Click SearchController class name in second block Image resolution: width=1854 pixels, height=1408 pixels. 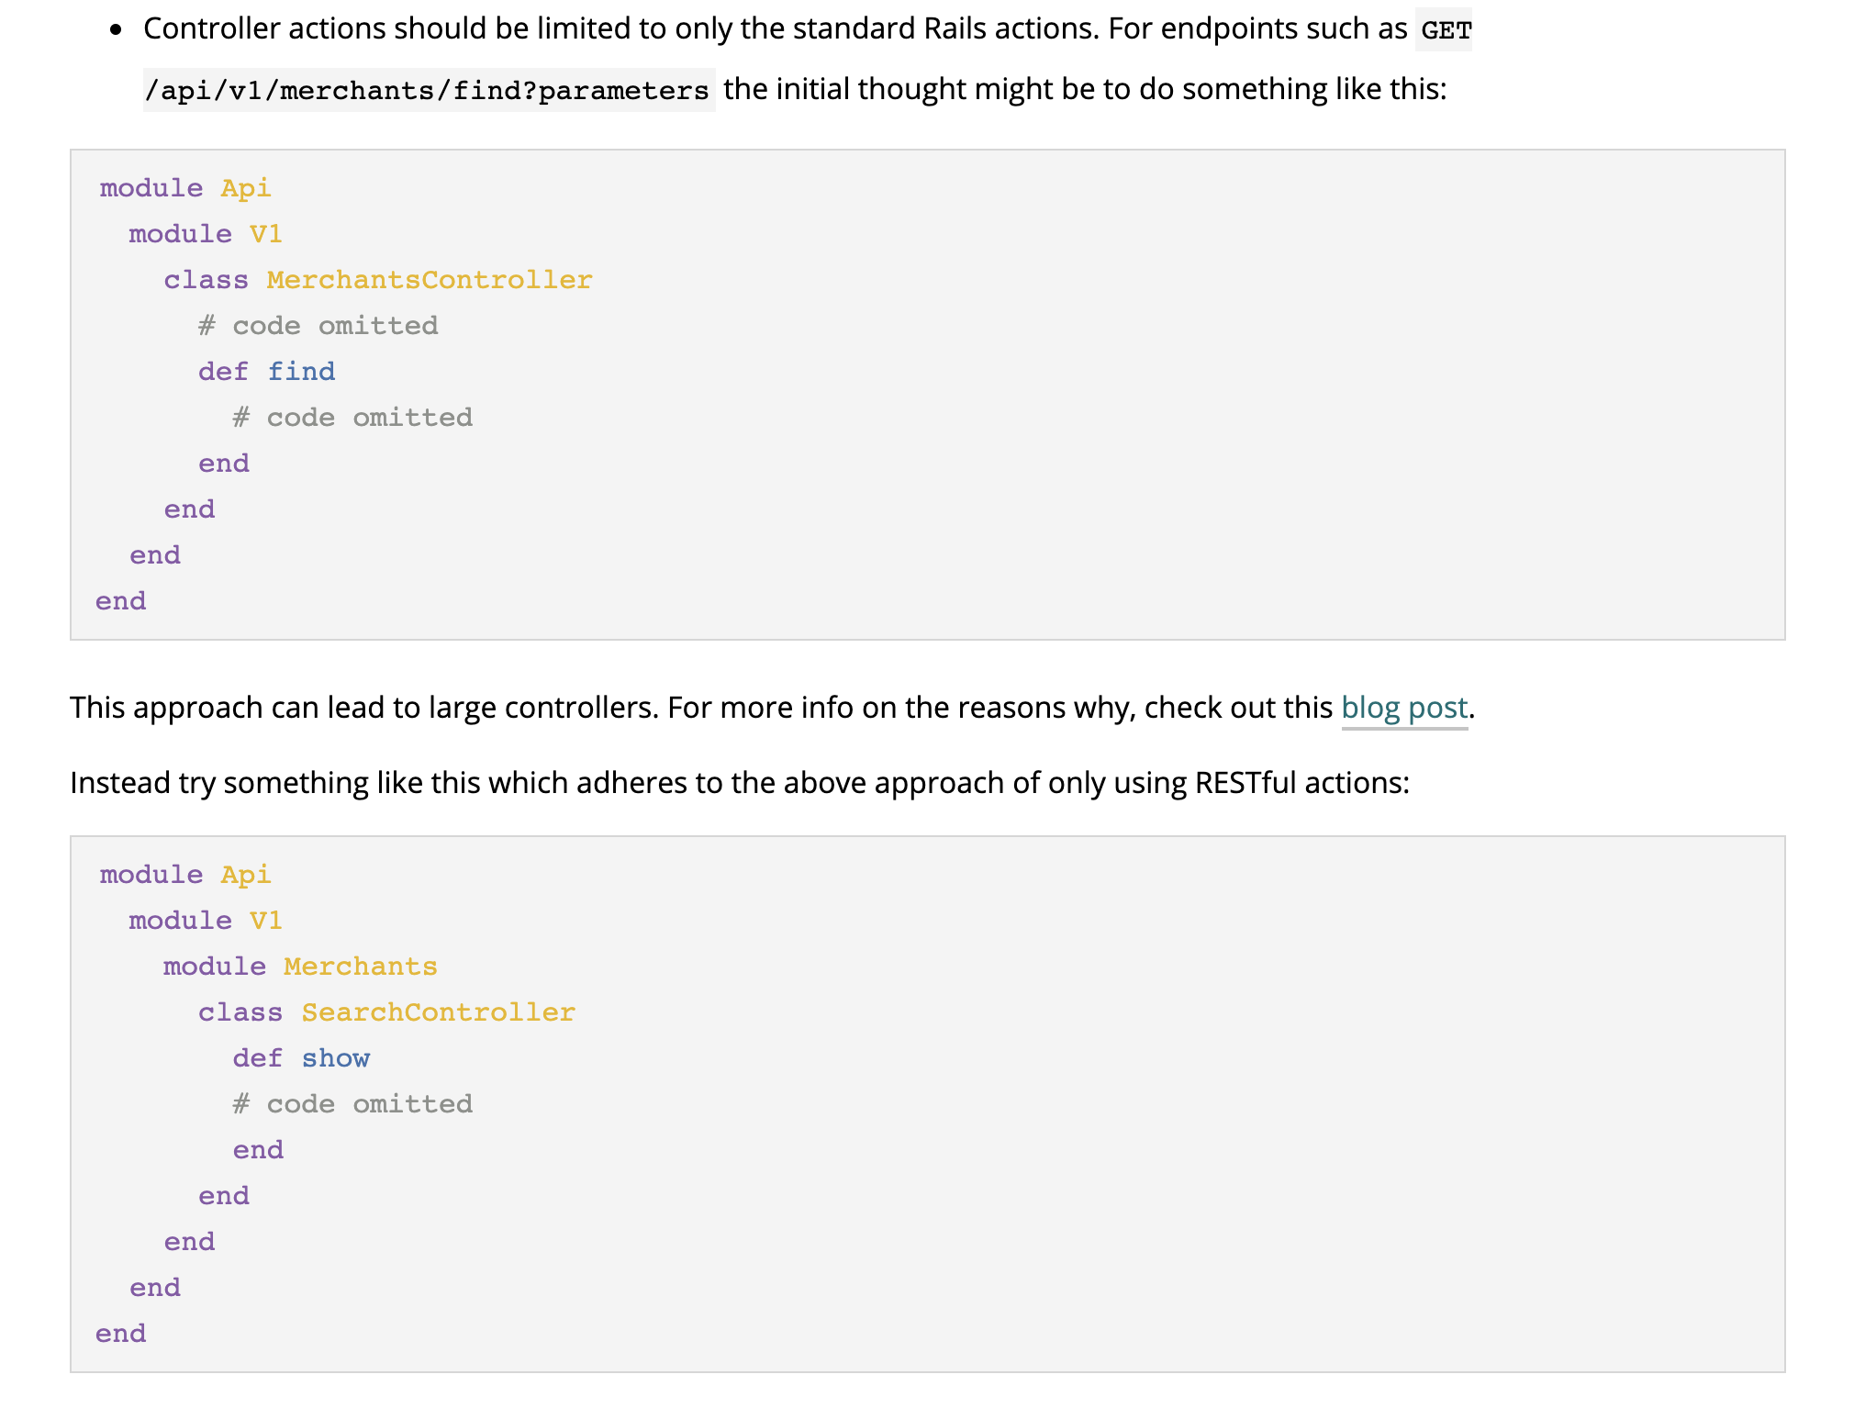tap(439, 1011)
